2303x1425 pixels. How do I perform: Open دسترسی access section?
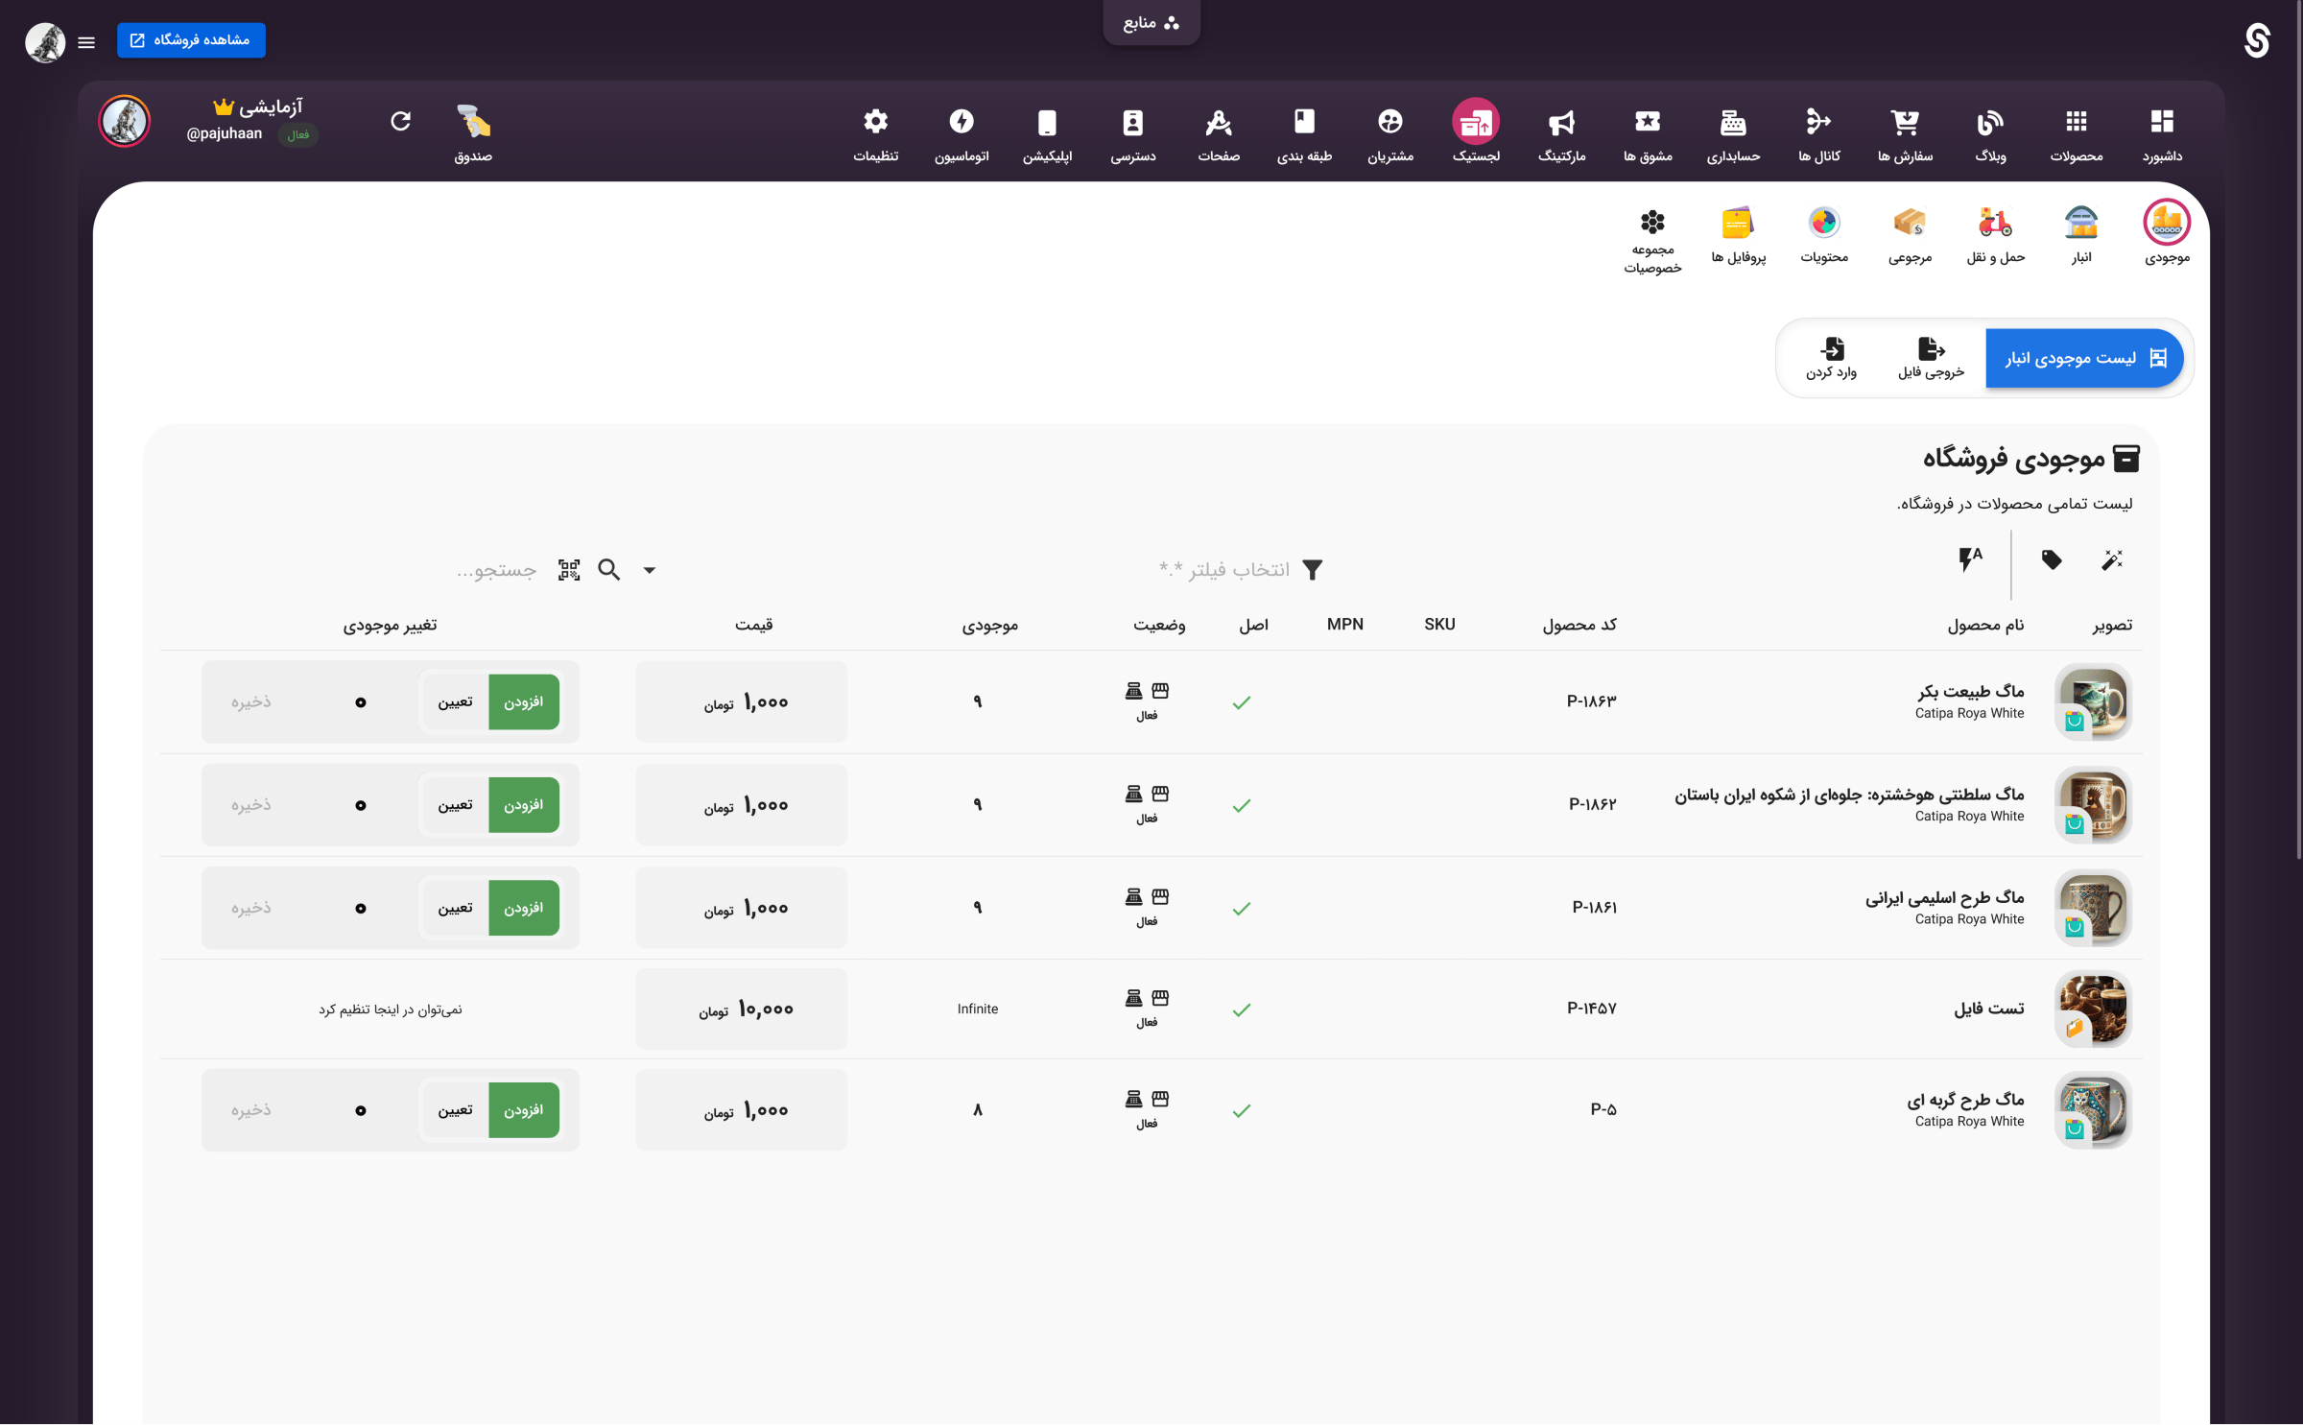coord(1133,134)
